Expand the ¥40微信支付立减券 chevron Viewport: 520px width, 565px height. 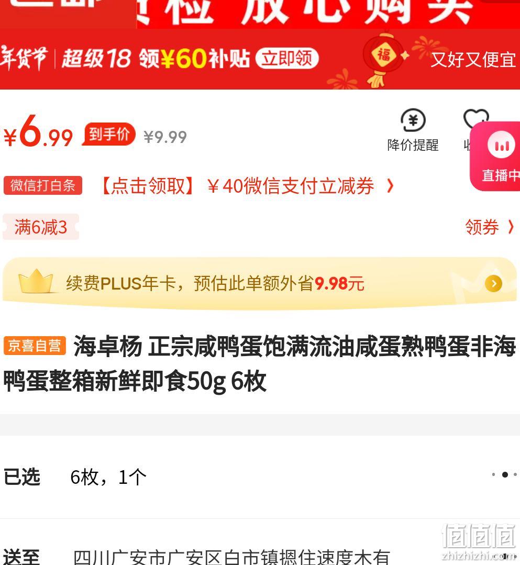(x=390, y=186)
